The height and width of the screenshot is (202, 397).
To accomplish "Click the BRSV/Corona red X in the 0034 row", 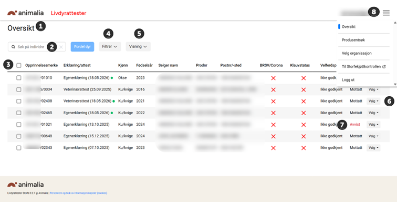I will click(x=273, y=90).
